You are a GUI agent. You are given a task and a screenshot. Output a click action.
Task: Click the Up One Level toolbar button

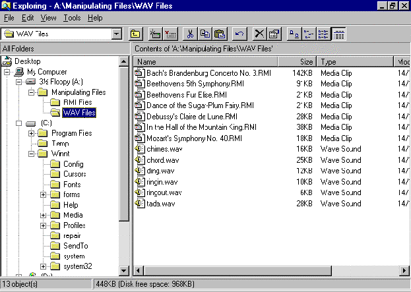pyautogui.click(x=135, y=34)
